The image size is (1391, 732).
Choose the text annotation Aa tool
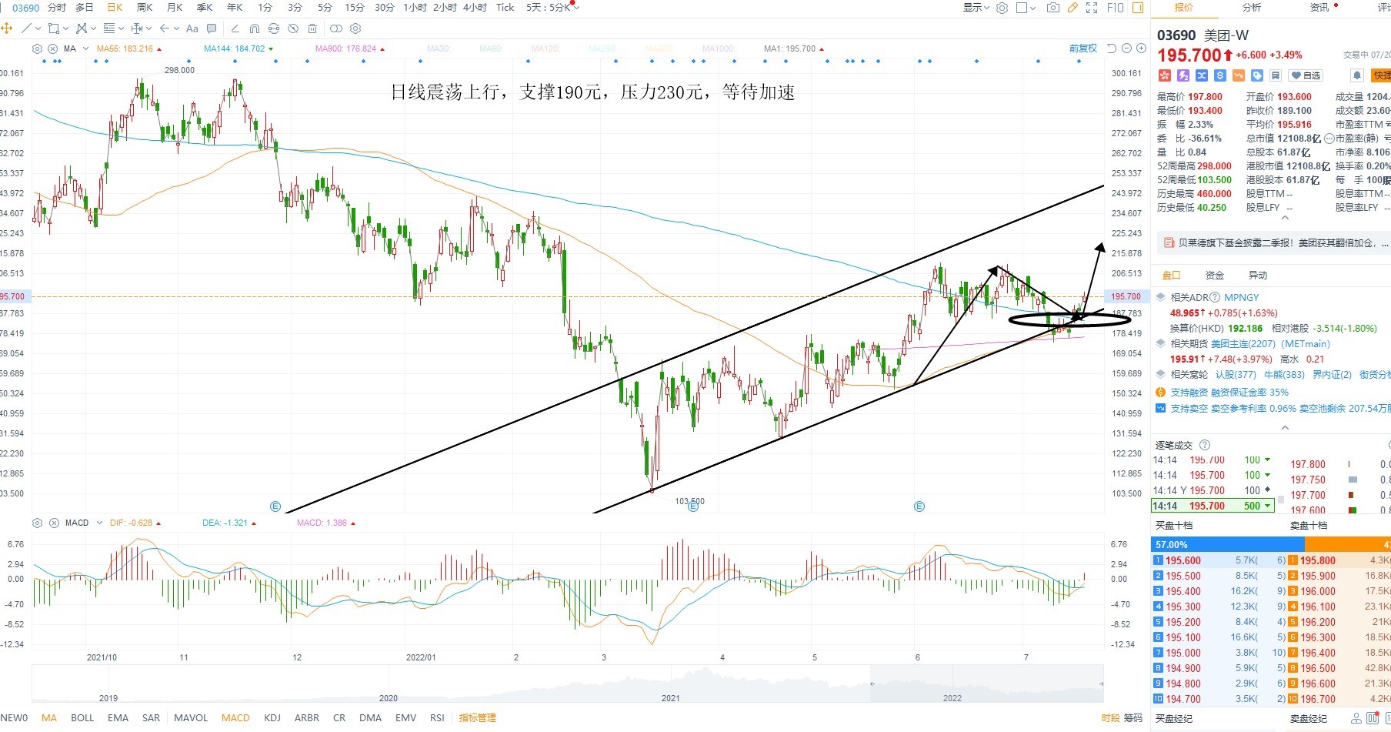[x=192, y=28]
